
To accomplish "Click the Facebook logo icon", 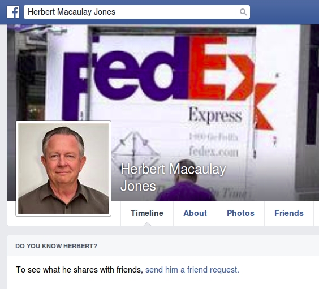I will (13, 12).
